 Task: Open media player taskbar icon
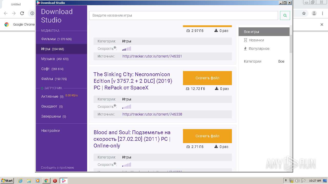38,181
